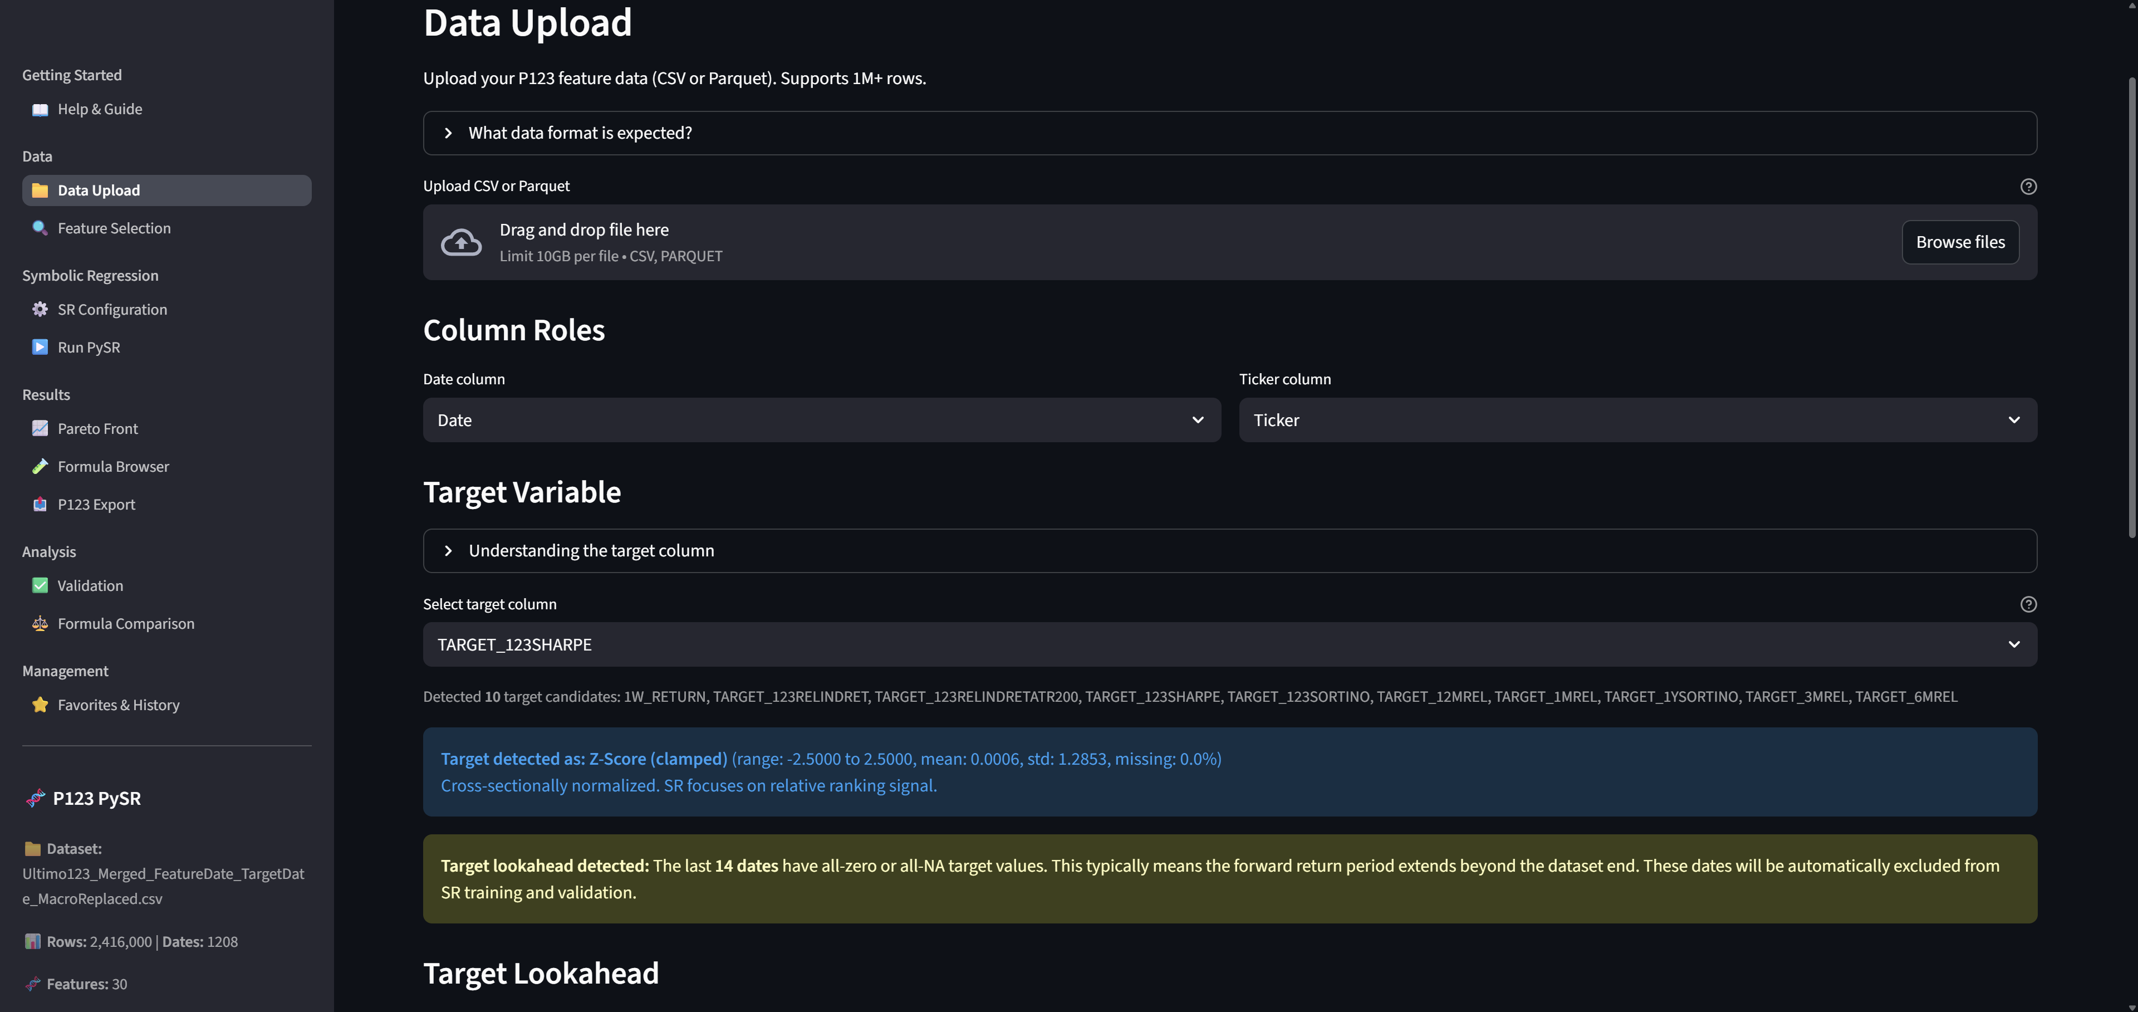Click help icon beside Select target column
This screenshot has width=2138, height=1012.
[2028, 604]
